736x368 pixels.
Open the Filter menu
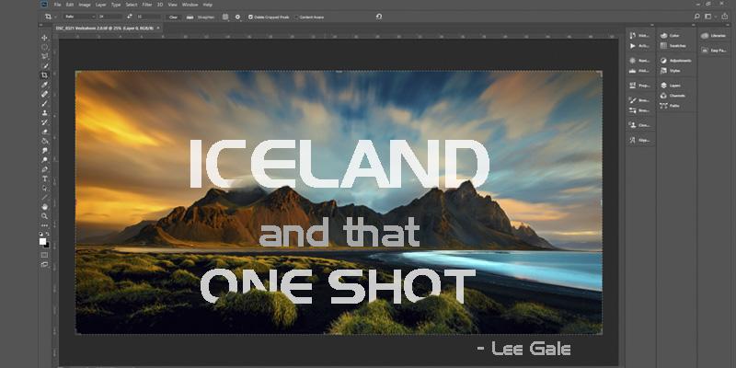(x=147, y=5)
